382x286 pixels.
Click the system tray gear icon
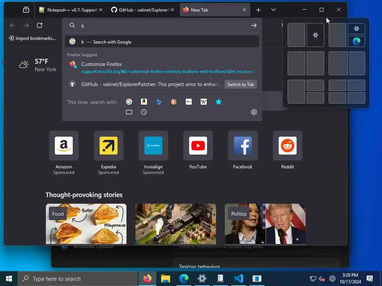pyautogui.click(x=332, y=279)
